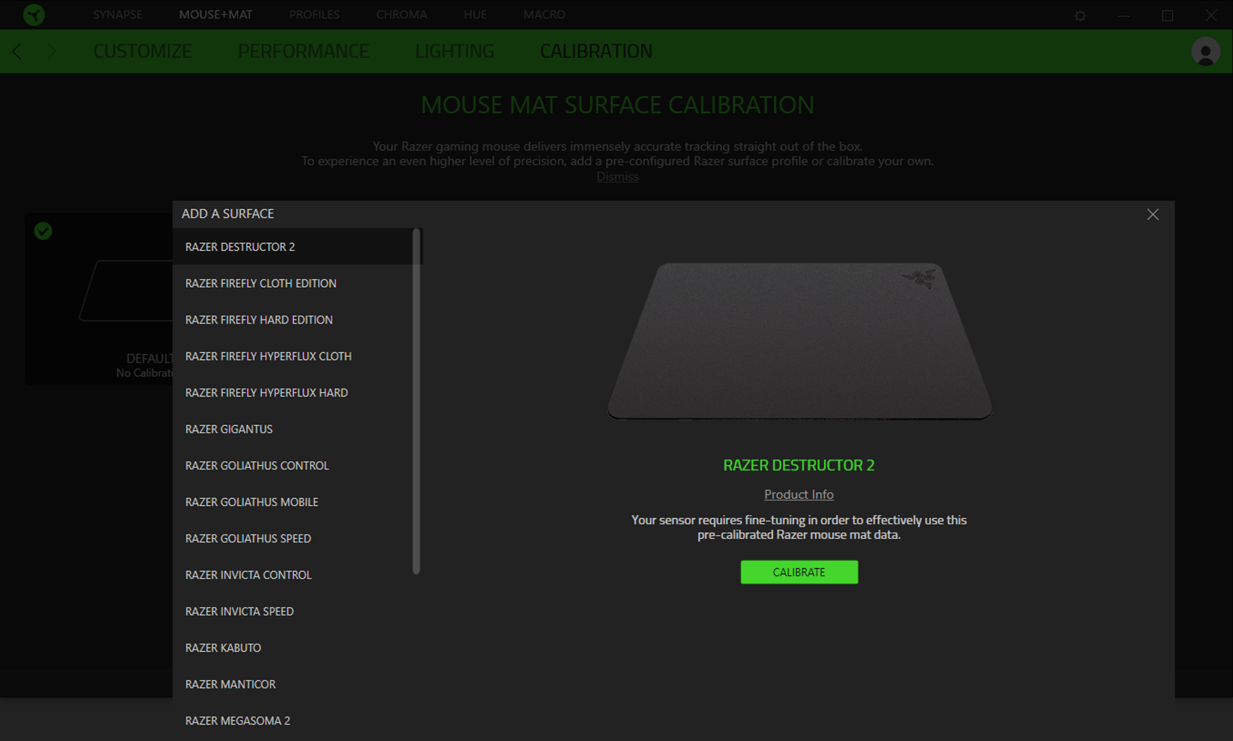Select Razer Goliathus Speed
1233x741 pixels.
click(x=293, y=538)
